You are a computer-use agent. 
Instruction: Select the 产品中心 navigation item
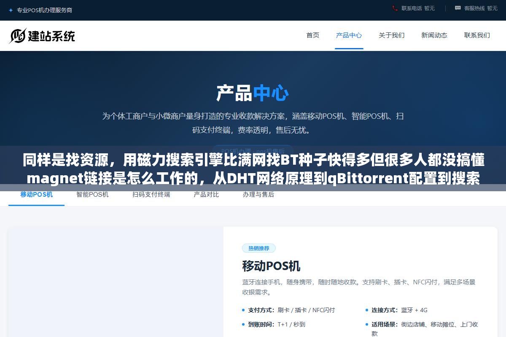(x=349, y=35)
